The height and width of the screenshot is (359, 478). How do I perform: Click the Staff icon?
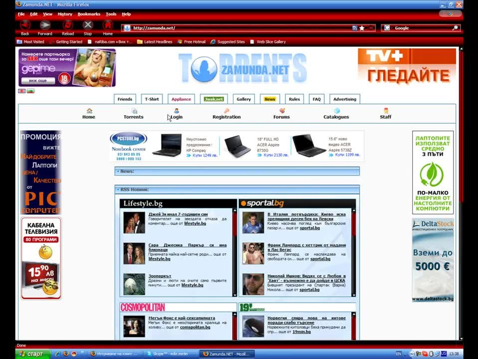pos(386,111)
